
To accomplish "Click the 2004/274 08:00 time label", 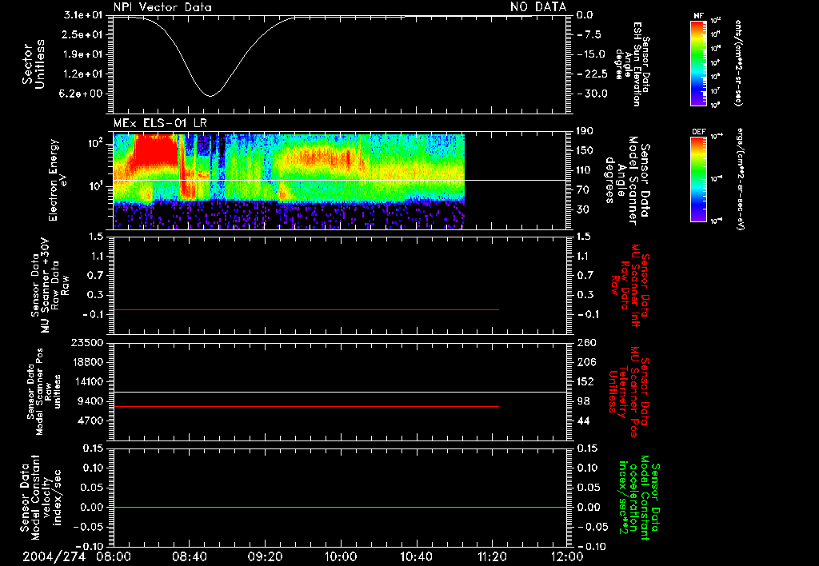I will tap(78, 557).
